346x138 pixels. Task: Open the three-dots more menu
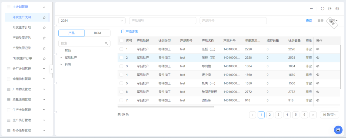coord(311,9)
